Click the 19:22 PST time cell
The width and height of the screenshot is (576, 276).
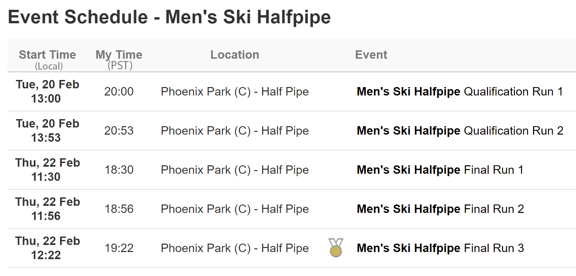[x=119, y=248]
